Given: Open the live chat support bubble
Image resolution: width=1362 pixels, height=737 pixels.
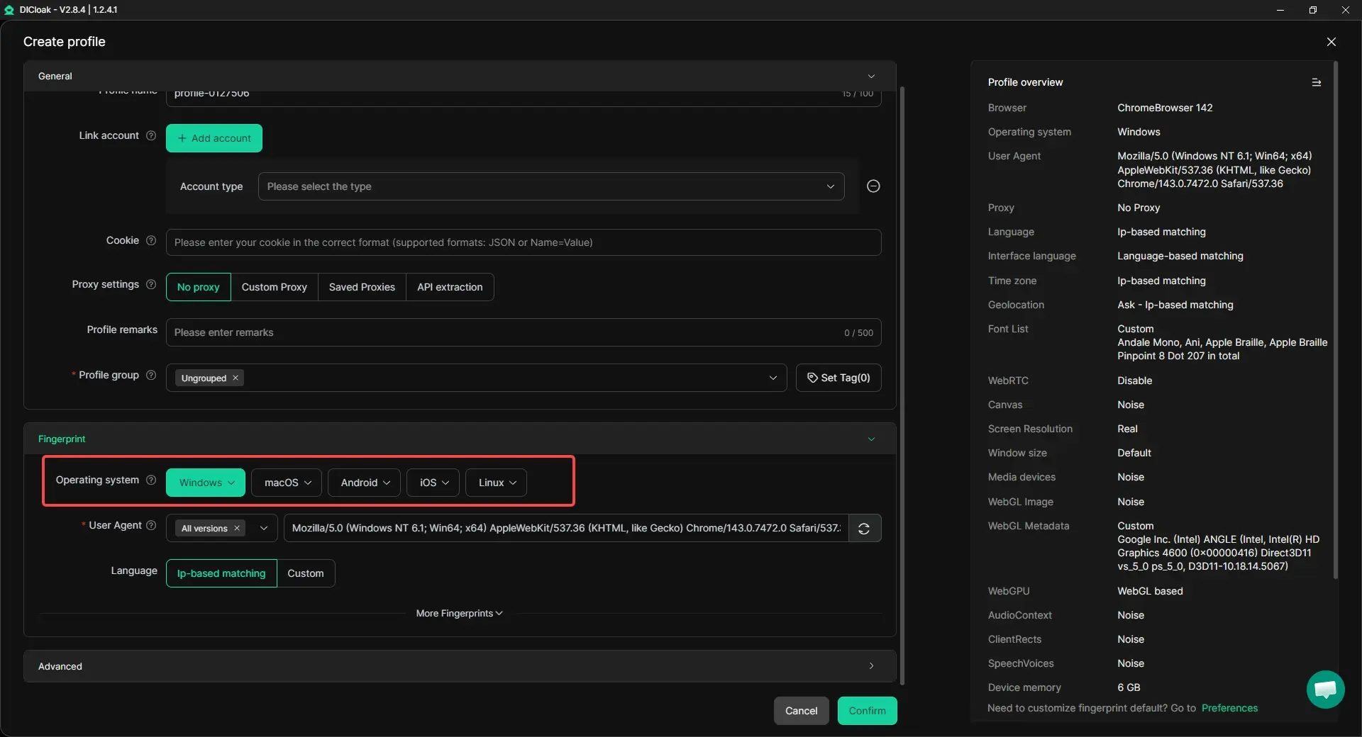Looking at the screenshot, I should tap(1324, 689).
